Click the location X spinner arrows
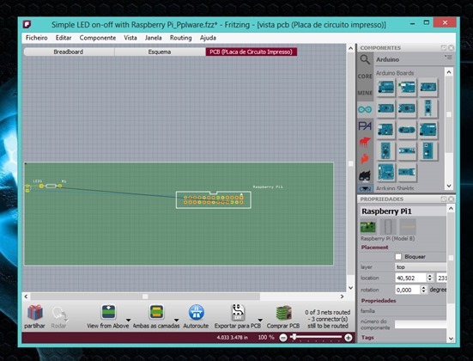473x361 pixels. [x=430, y=278]
